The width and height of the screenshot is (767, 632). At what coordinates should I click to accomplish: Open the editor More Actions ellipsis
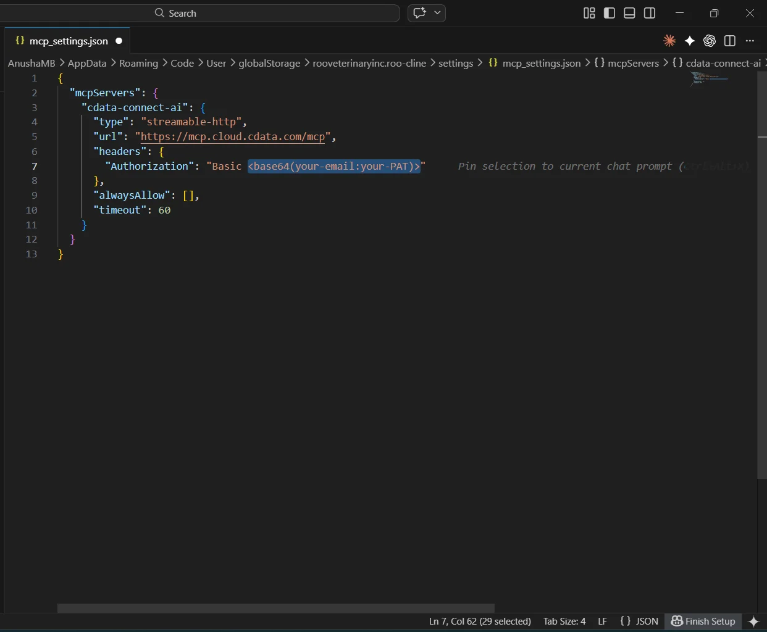point(750,41)
